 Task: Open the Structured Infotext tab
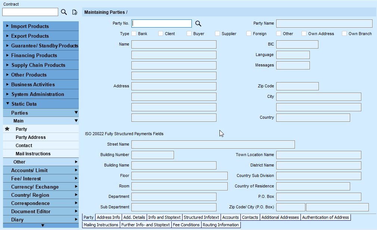point(202,217)
